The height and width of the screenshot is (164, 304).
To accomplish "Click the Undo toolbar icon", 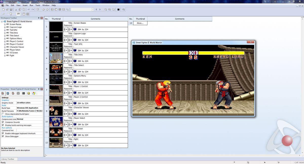I will pyautogui.click(x=29, y=10).
